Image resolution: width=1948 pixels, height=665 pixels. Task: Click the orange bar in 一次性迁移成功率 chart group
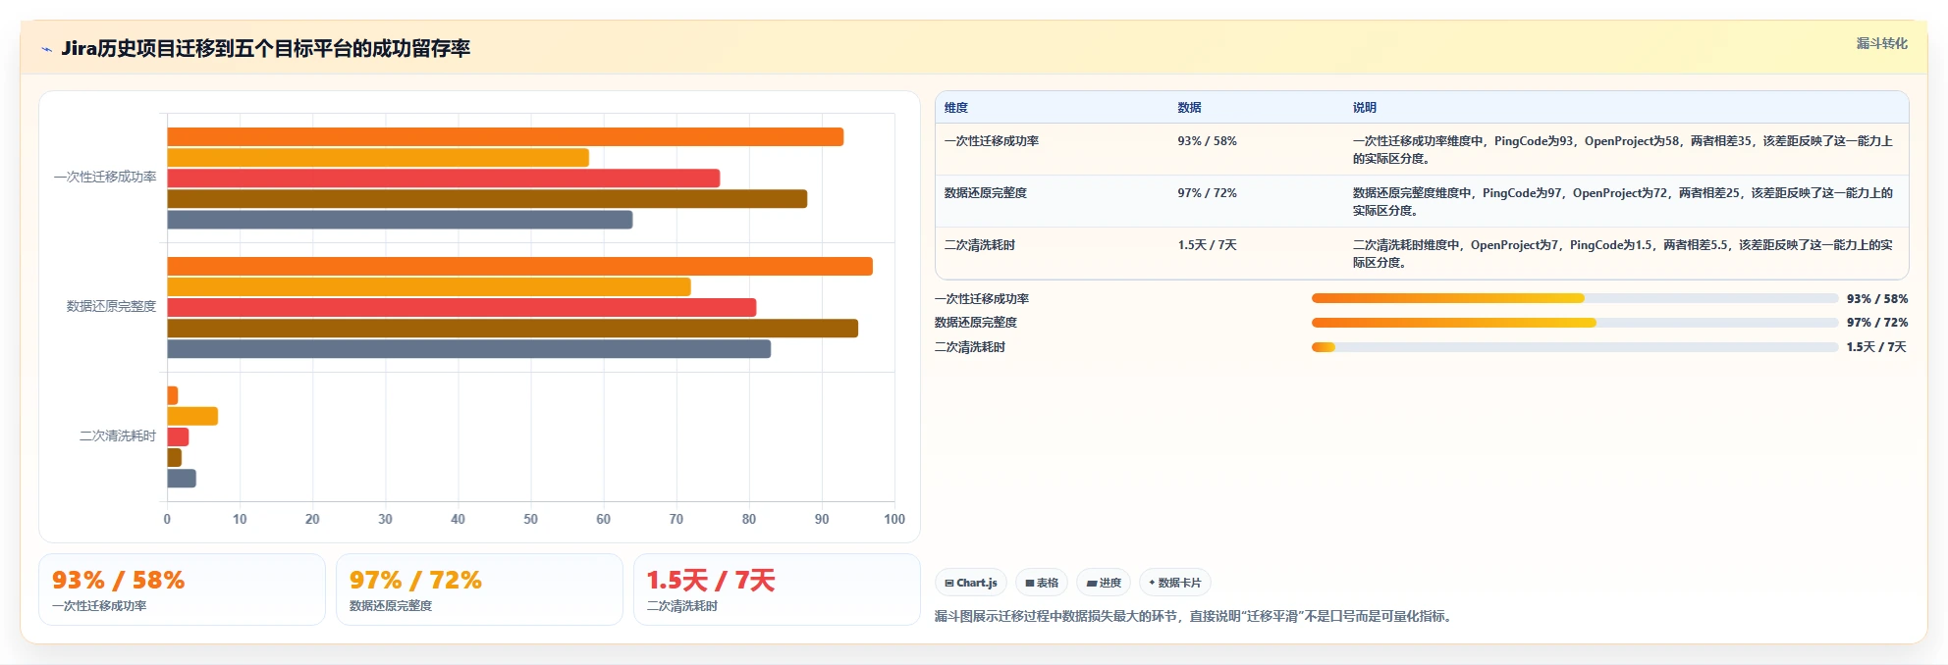click(505, 137)
